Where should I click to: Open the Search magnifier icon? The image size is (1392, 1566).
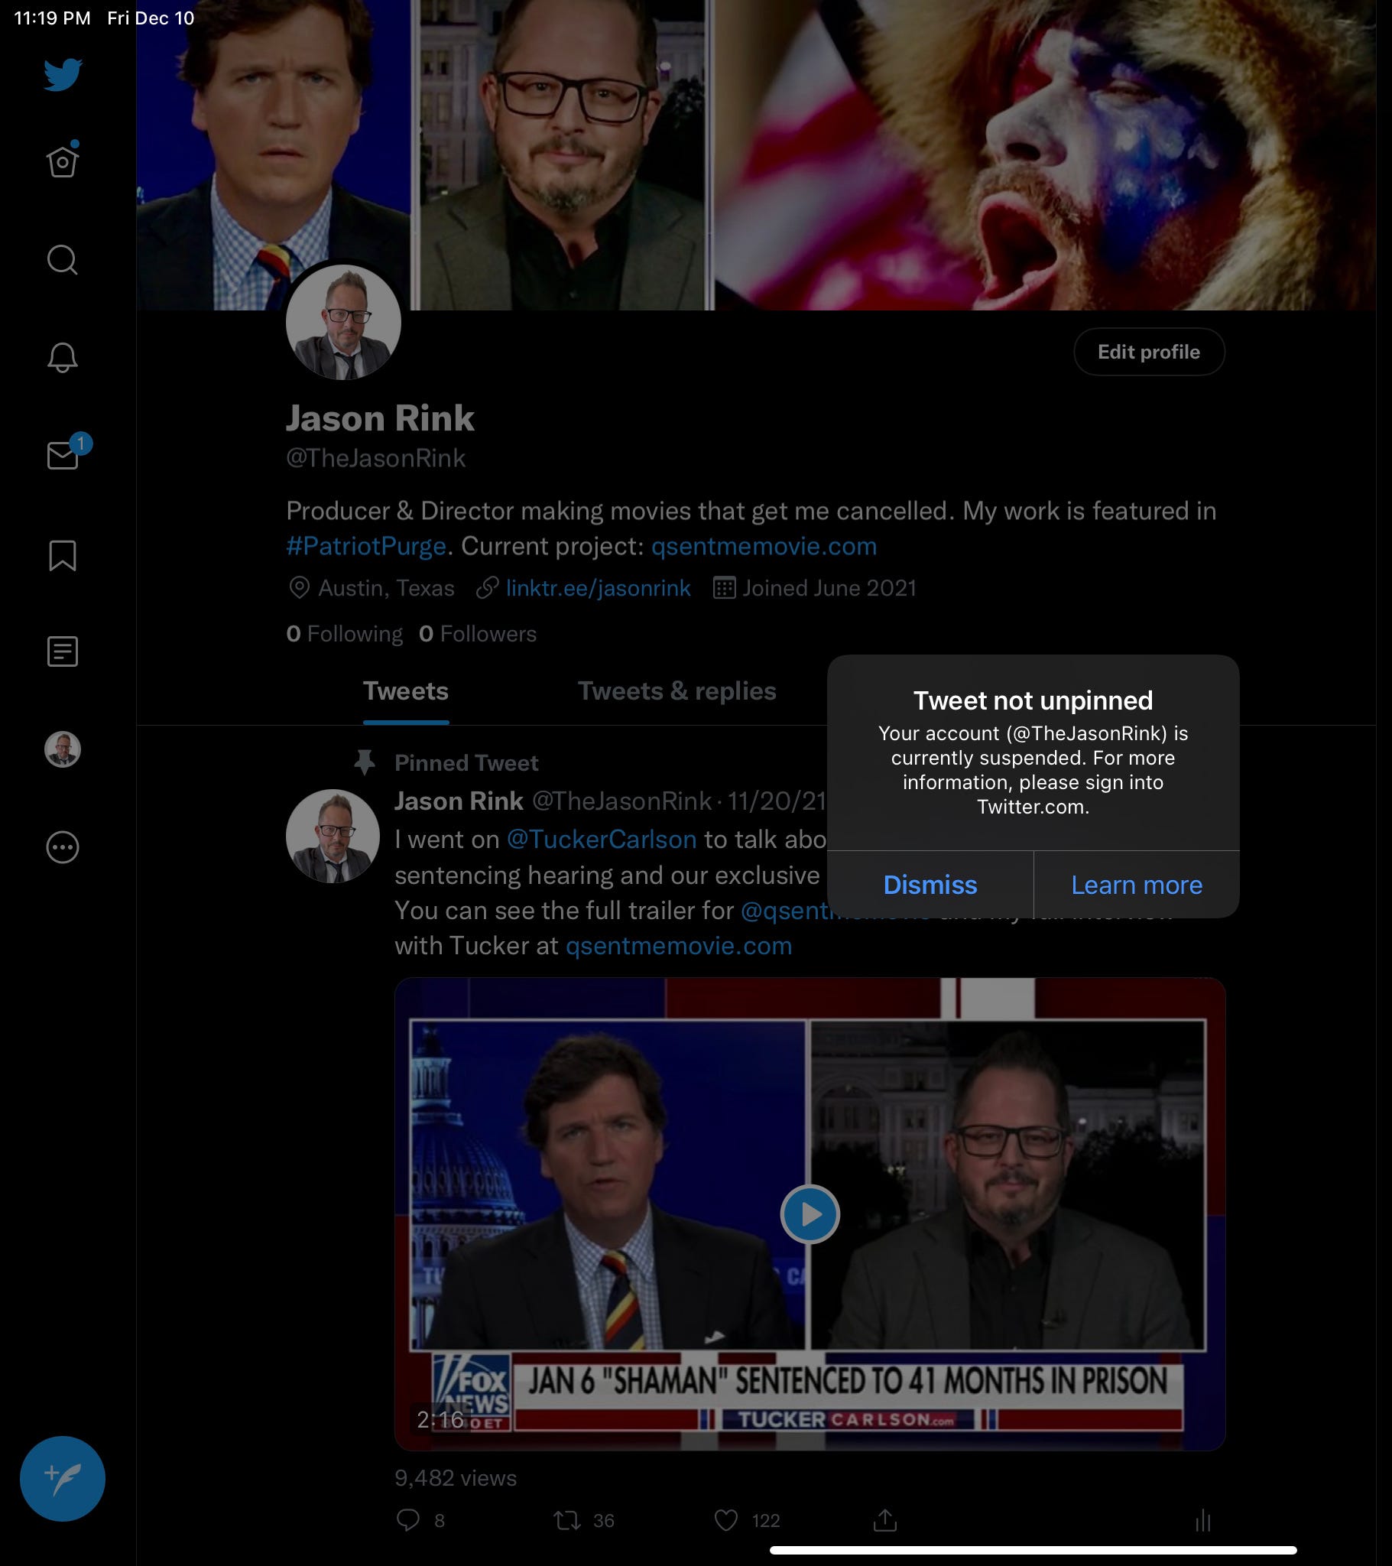pos(63,260)
